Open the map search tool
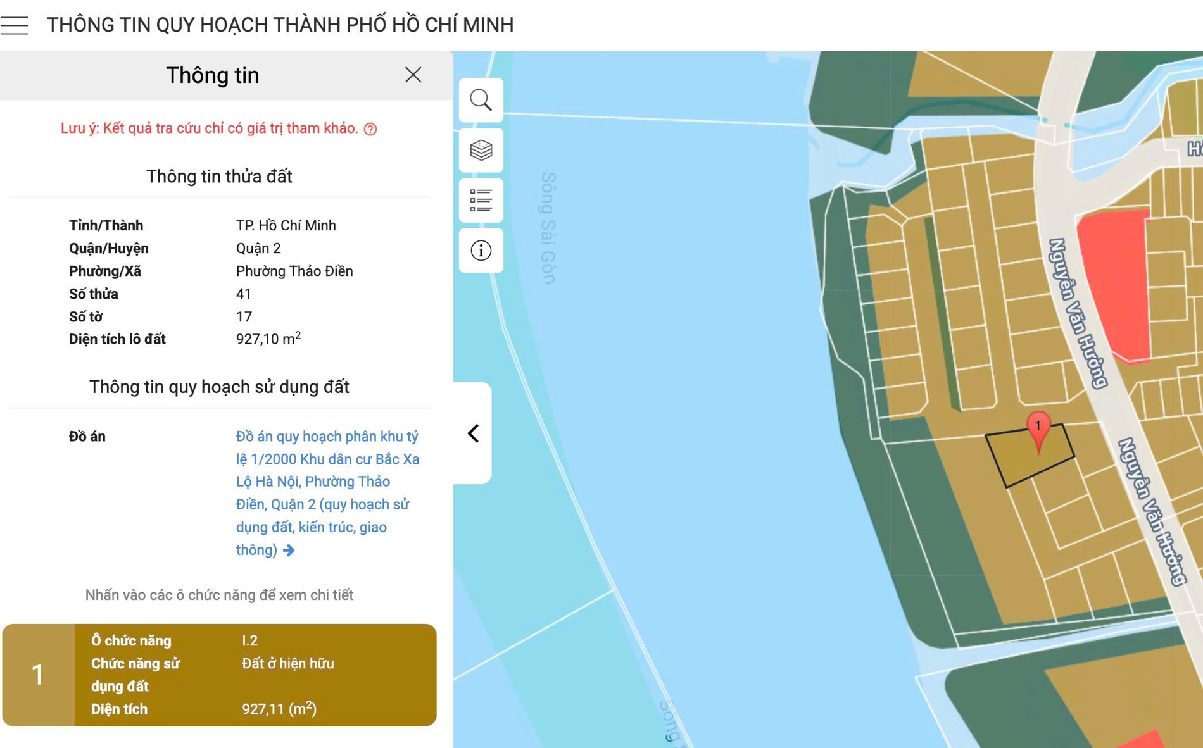The height and width of the screenshot is (748, 1203). coord(481,100)
